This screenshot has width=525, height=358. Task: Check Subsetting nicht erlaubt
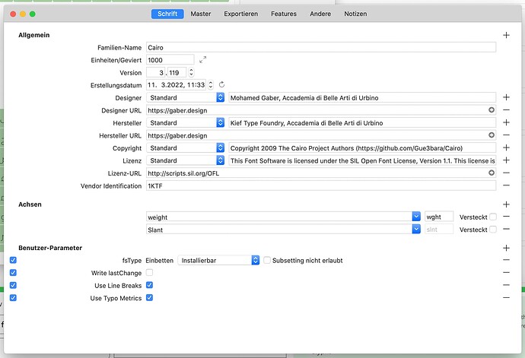[x=267, y=260]
